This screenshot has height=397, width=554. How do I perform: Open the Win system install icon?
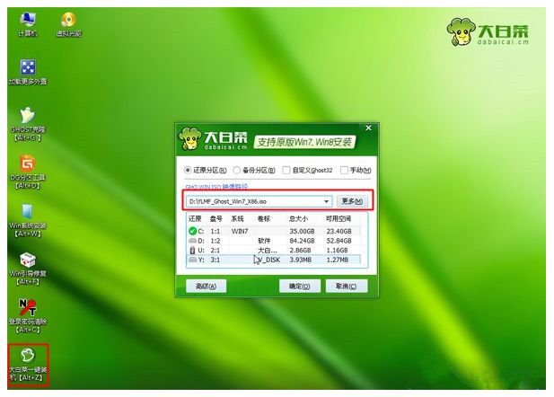27,216
